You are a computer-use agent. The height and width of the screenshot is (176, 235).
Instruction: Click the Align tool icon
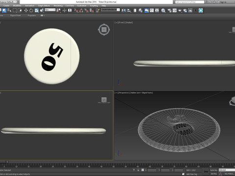(129, 11)
